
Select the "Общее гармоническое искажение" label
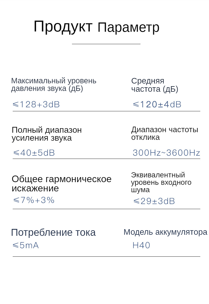pyautogui.click(x=61, y=183)
